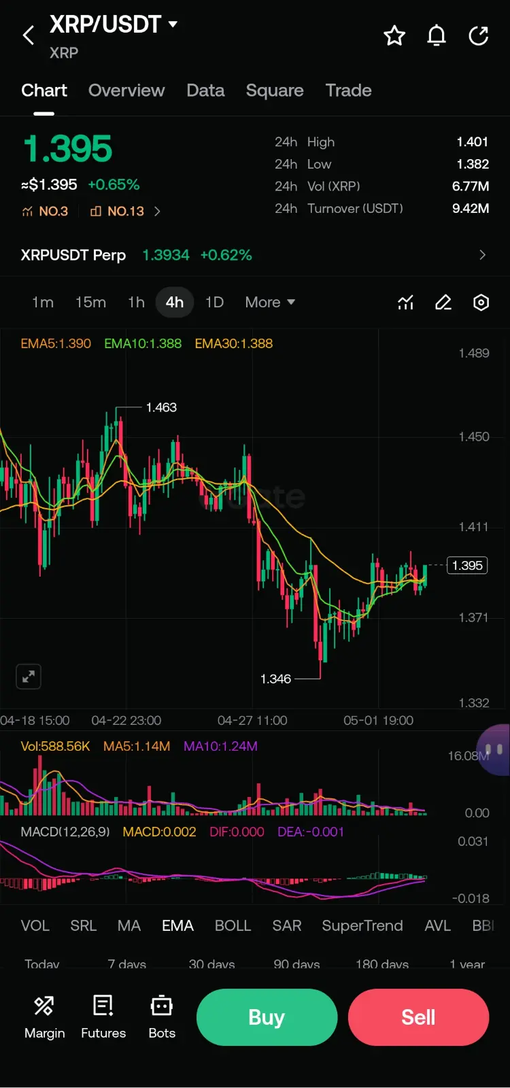Tap the EMA10:1.388 legend label

pos(143,343)
